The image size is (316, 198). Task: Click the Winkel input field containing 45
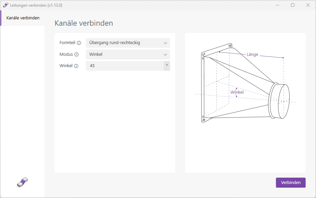click(x=124, y=66)
